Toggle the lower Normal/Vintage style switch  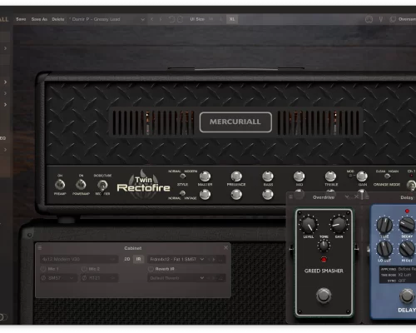click(182, 193)
